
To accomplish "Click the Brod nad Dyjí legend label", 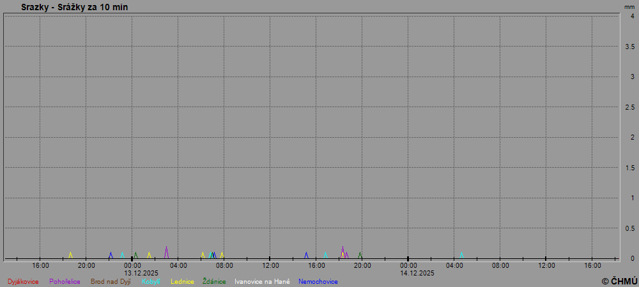I will click(x=111, y=281).
